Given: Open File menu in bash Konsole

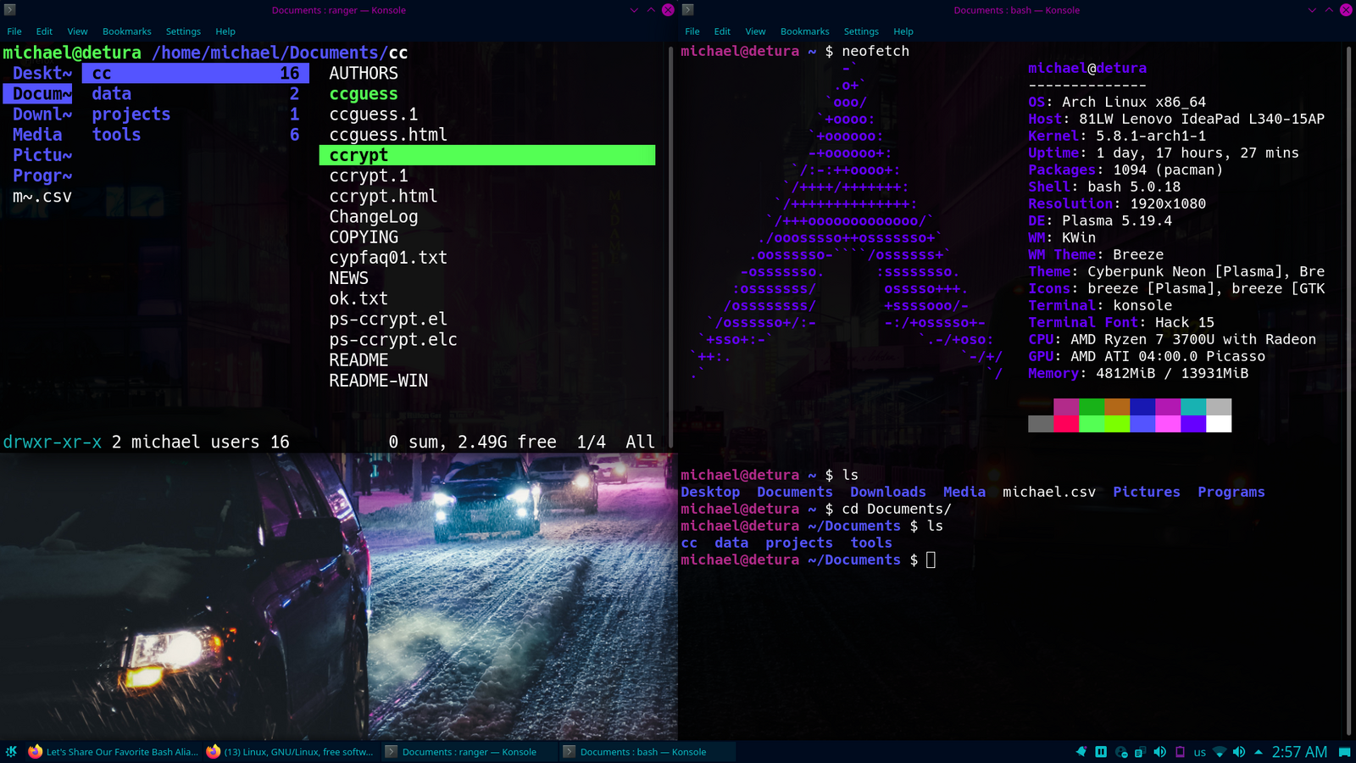Looking at the screenshot, I should [x=692, y=31].
